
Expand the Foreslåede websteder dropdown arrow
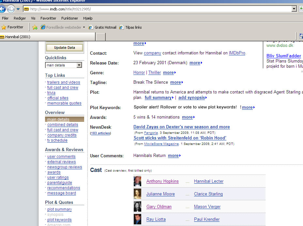click(84, 27)
